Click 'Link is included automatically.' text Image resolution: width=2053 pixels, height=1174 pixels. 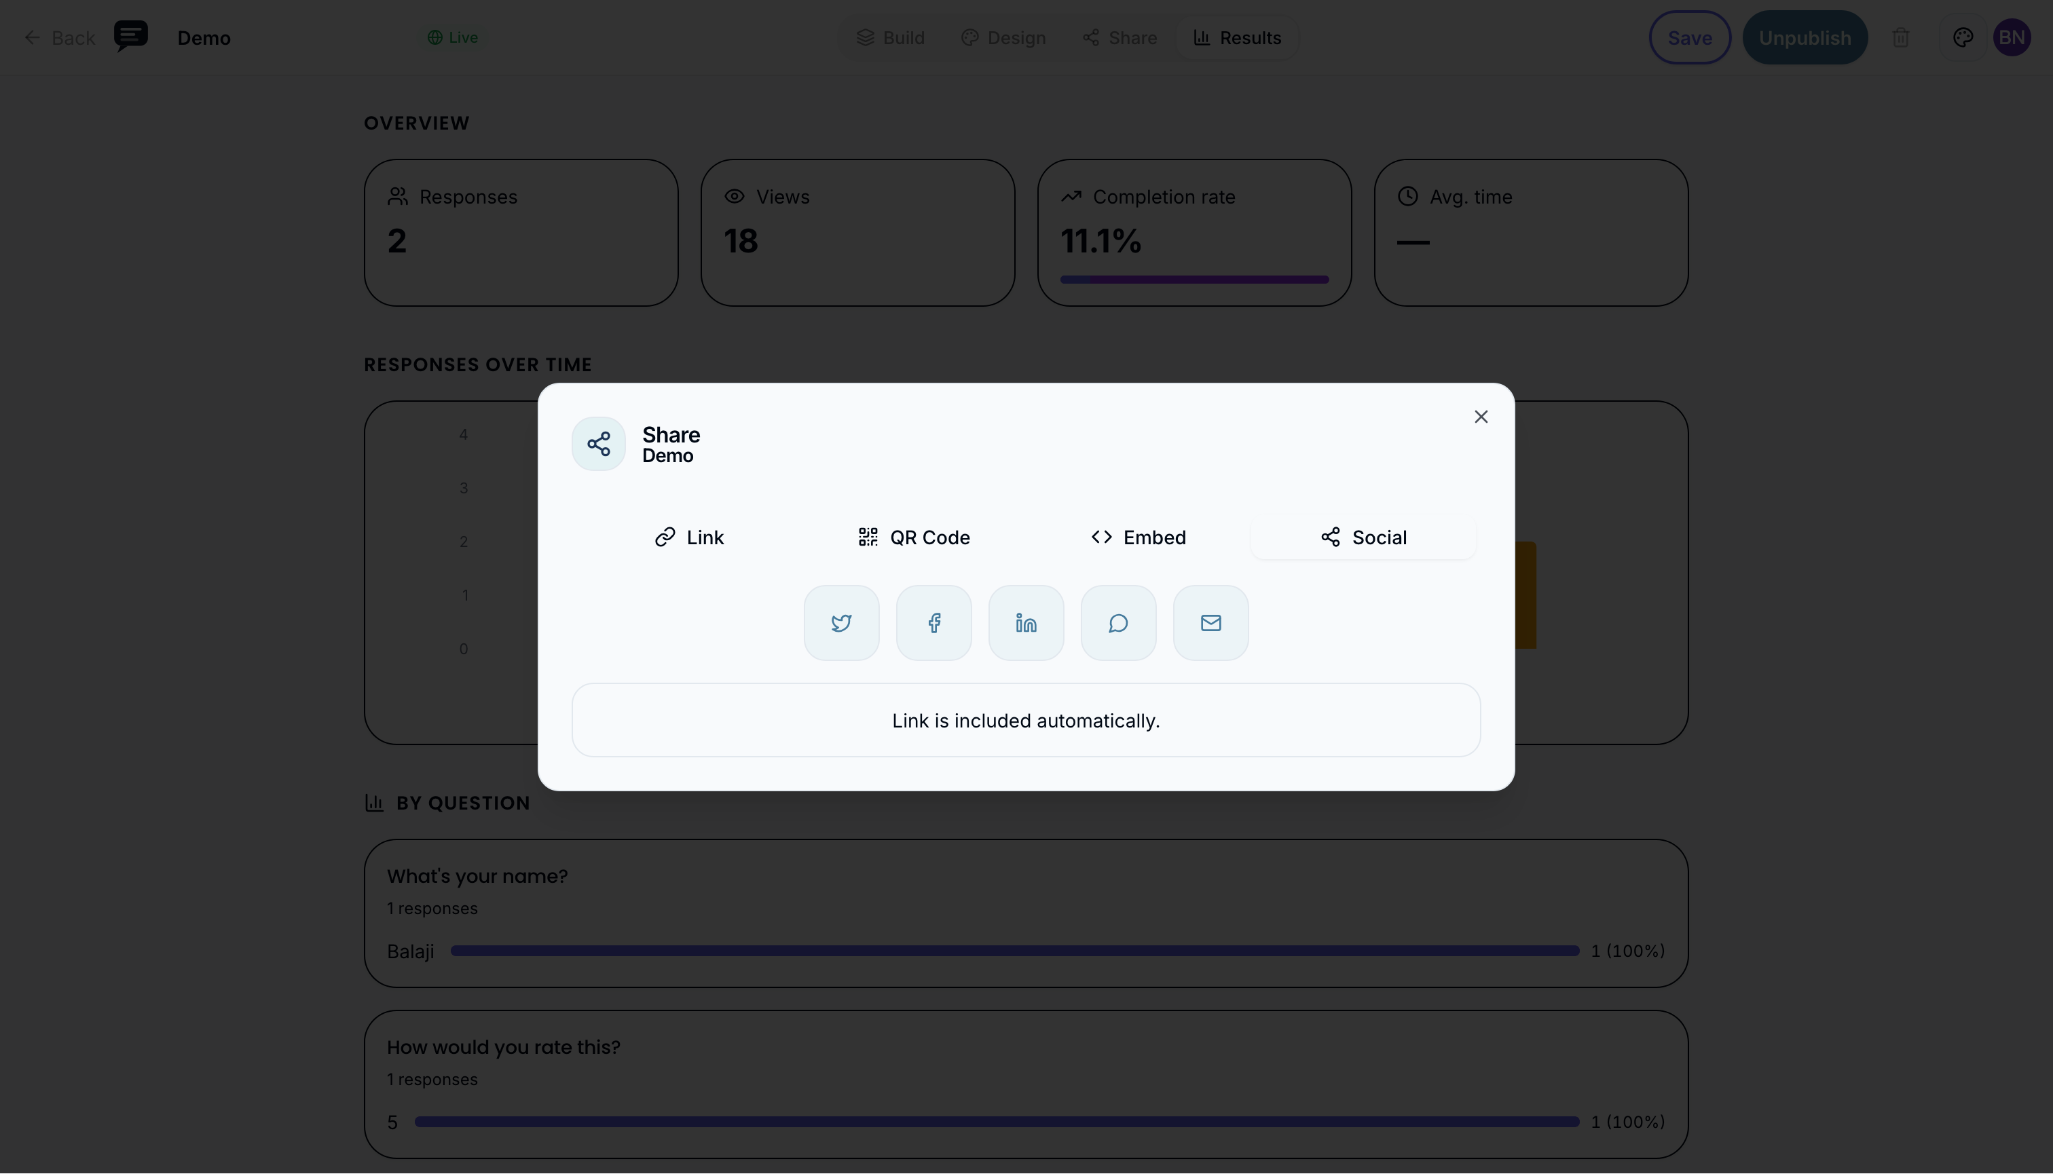click(x=1026, y=721)
